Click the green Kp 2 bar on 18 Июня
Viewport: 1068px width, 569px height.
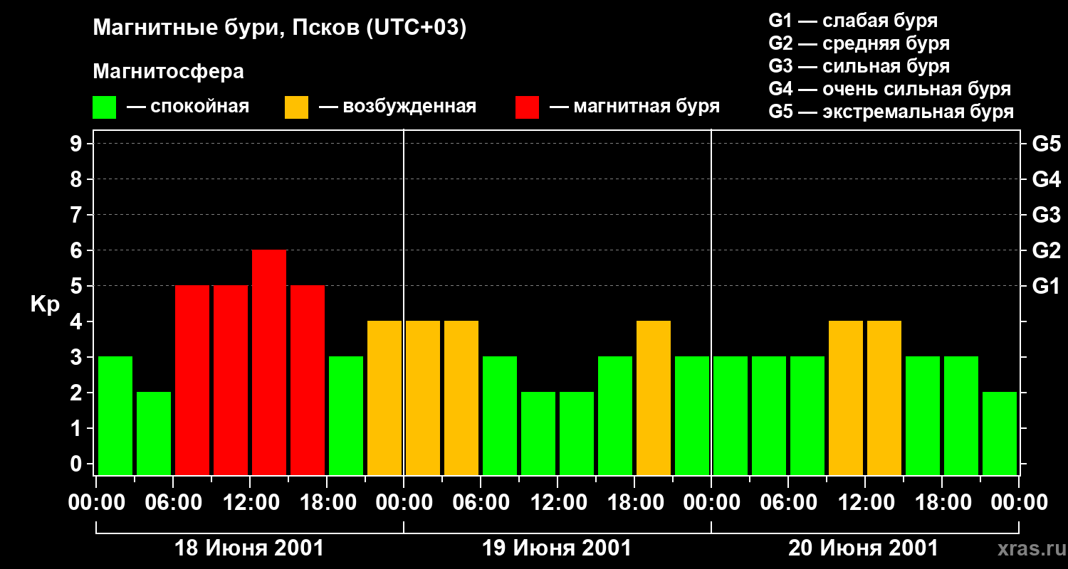point(154,433)
